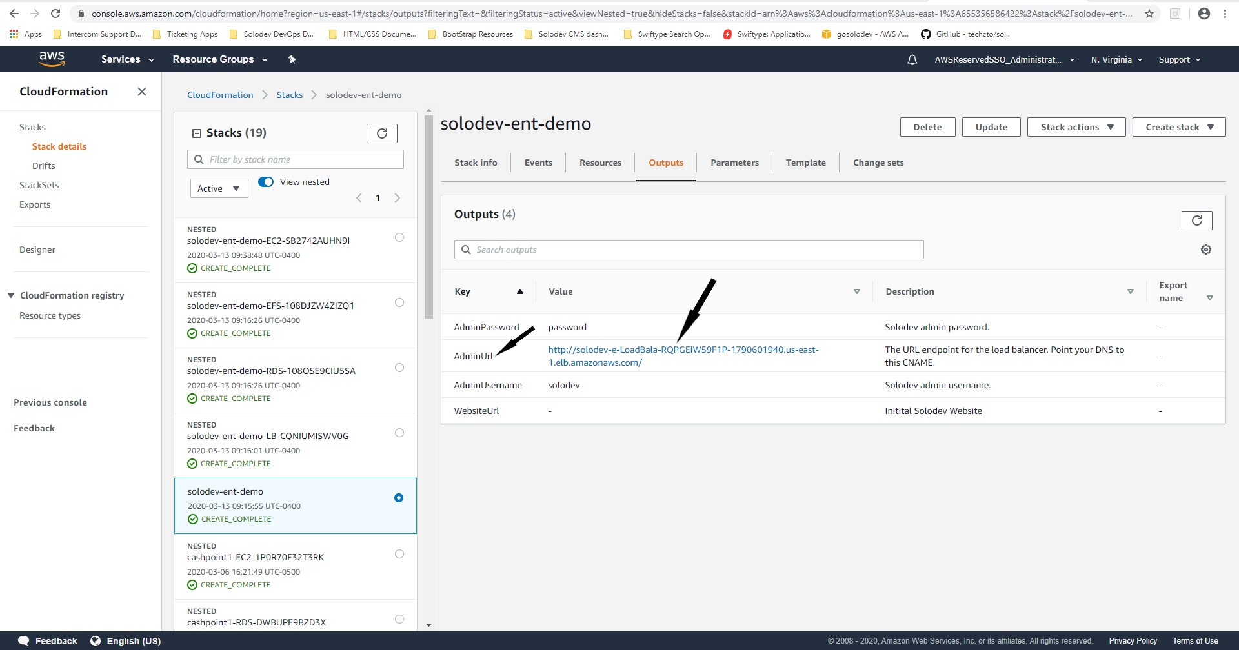1239x650 pixels.
Task: Reload the browser page
Action: coord(55,13)
